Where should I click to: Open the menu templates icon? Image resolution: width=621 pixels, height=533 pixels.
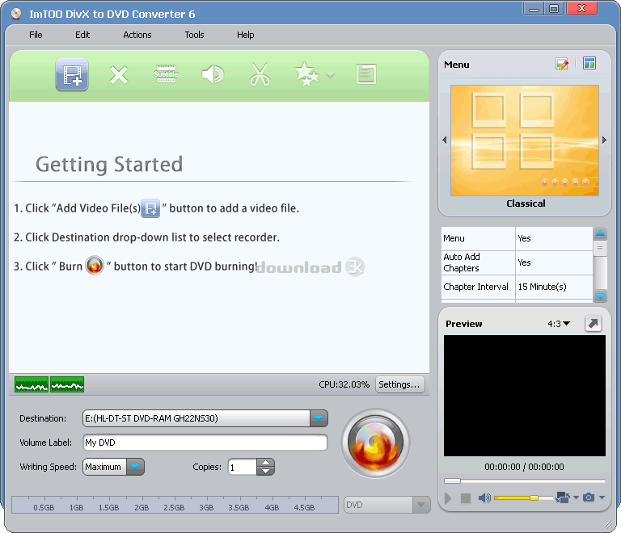[x=589, y=65]
